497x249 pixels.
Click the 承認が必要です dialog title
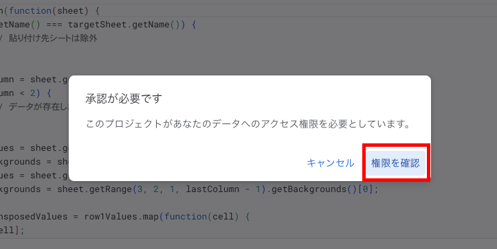coord(124,99)
